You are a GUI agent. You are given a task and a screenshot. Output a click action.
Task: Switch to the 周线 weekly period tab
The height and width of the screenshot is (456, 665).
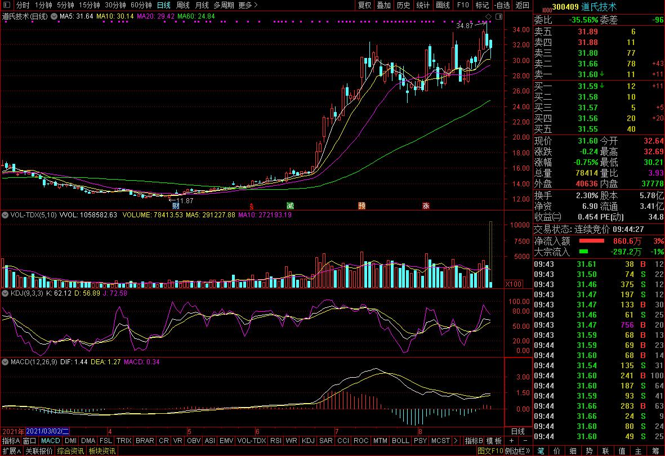[x=183, y=5]
